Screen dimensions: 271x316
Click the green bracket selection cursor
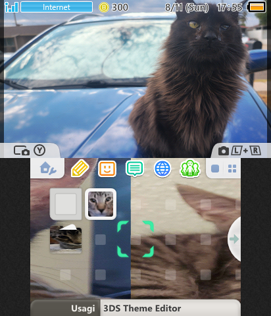pyautogui.click(x=135, y=239)
